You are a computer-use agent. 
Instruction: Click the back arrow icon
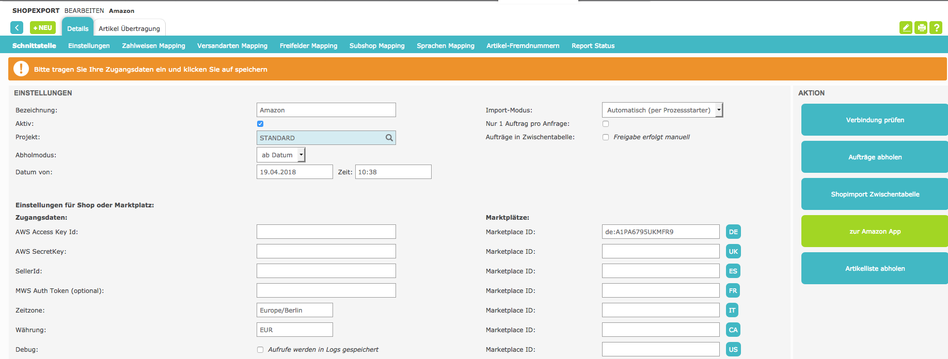pos(17,28)
